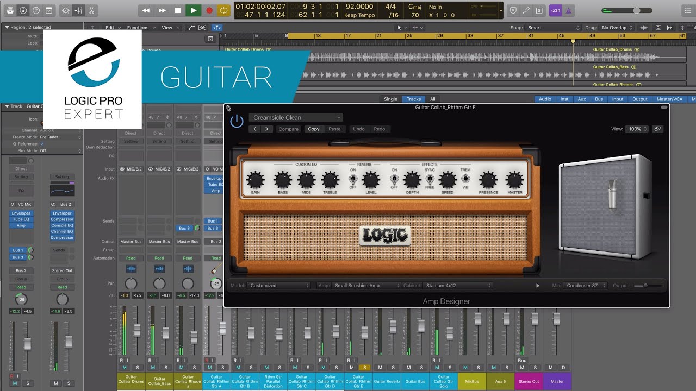Stop playback with the Stop button
Image resolution: width=696 pixels, height=391 pixels.
click(x=177, y=10)
